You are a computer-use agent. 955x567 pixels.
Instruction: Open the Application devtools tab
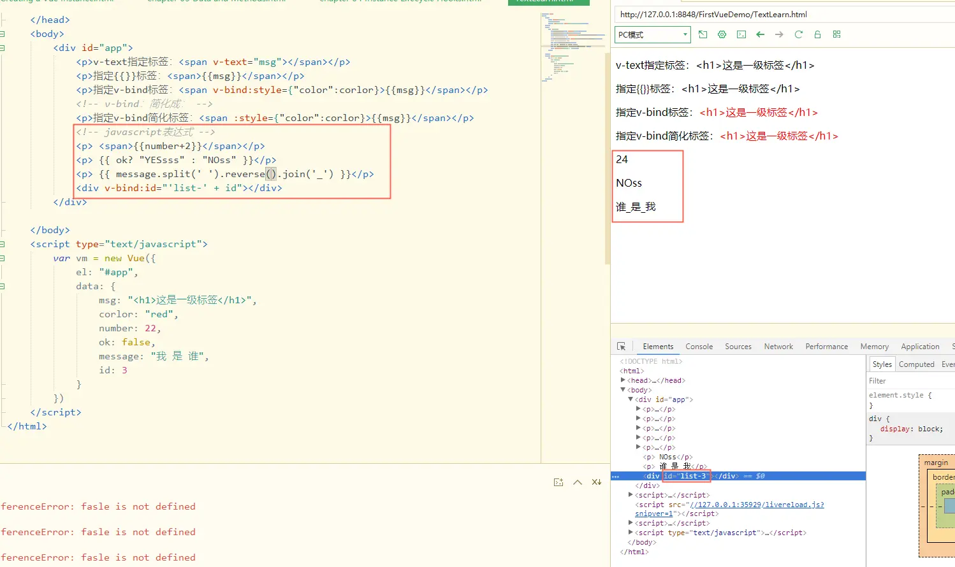920,347
